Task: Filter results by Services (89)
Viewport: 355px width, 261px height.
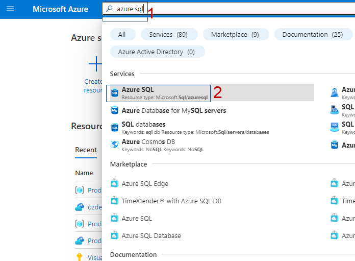Action: [169, 34]
